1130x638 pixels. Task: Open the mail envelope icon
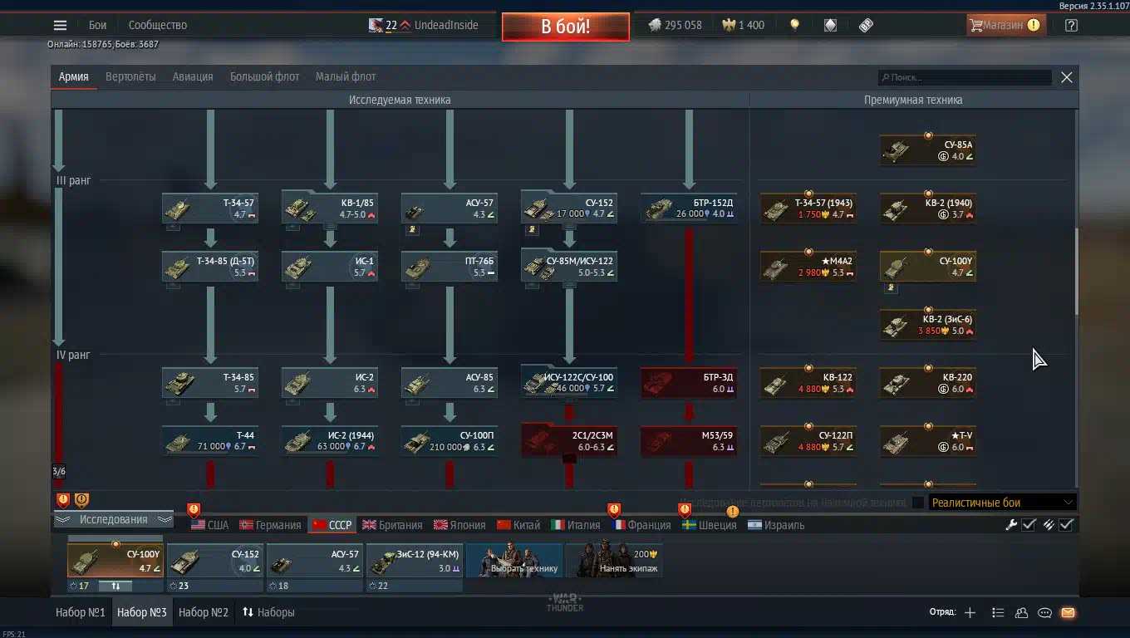coord(1068,612)
